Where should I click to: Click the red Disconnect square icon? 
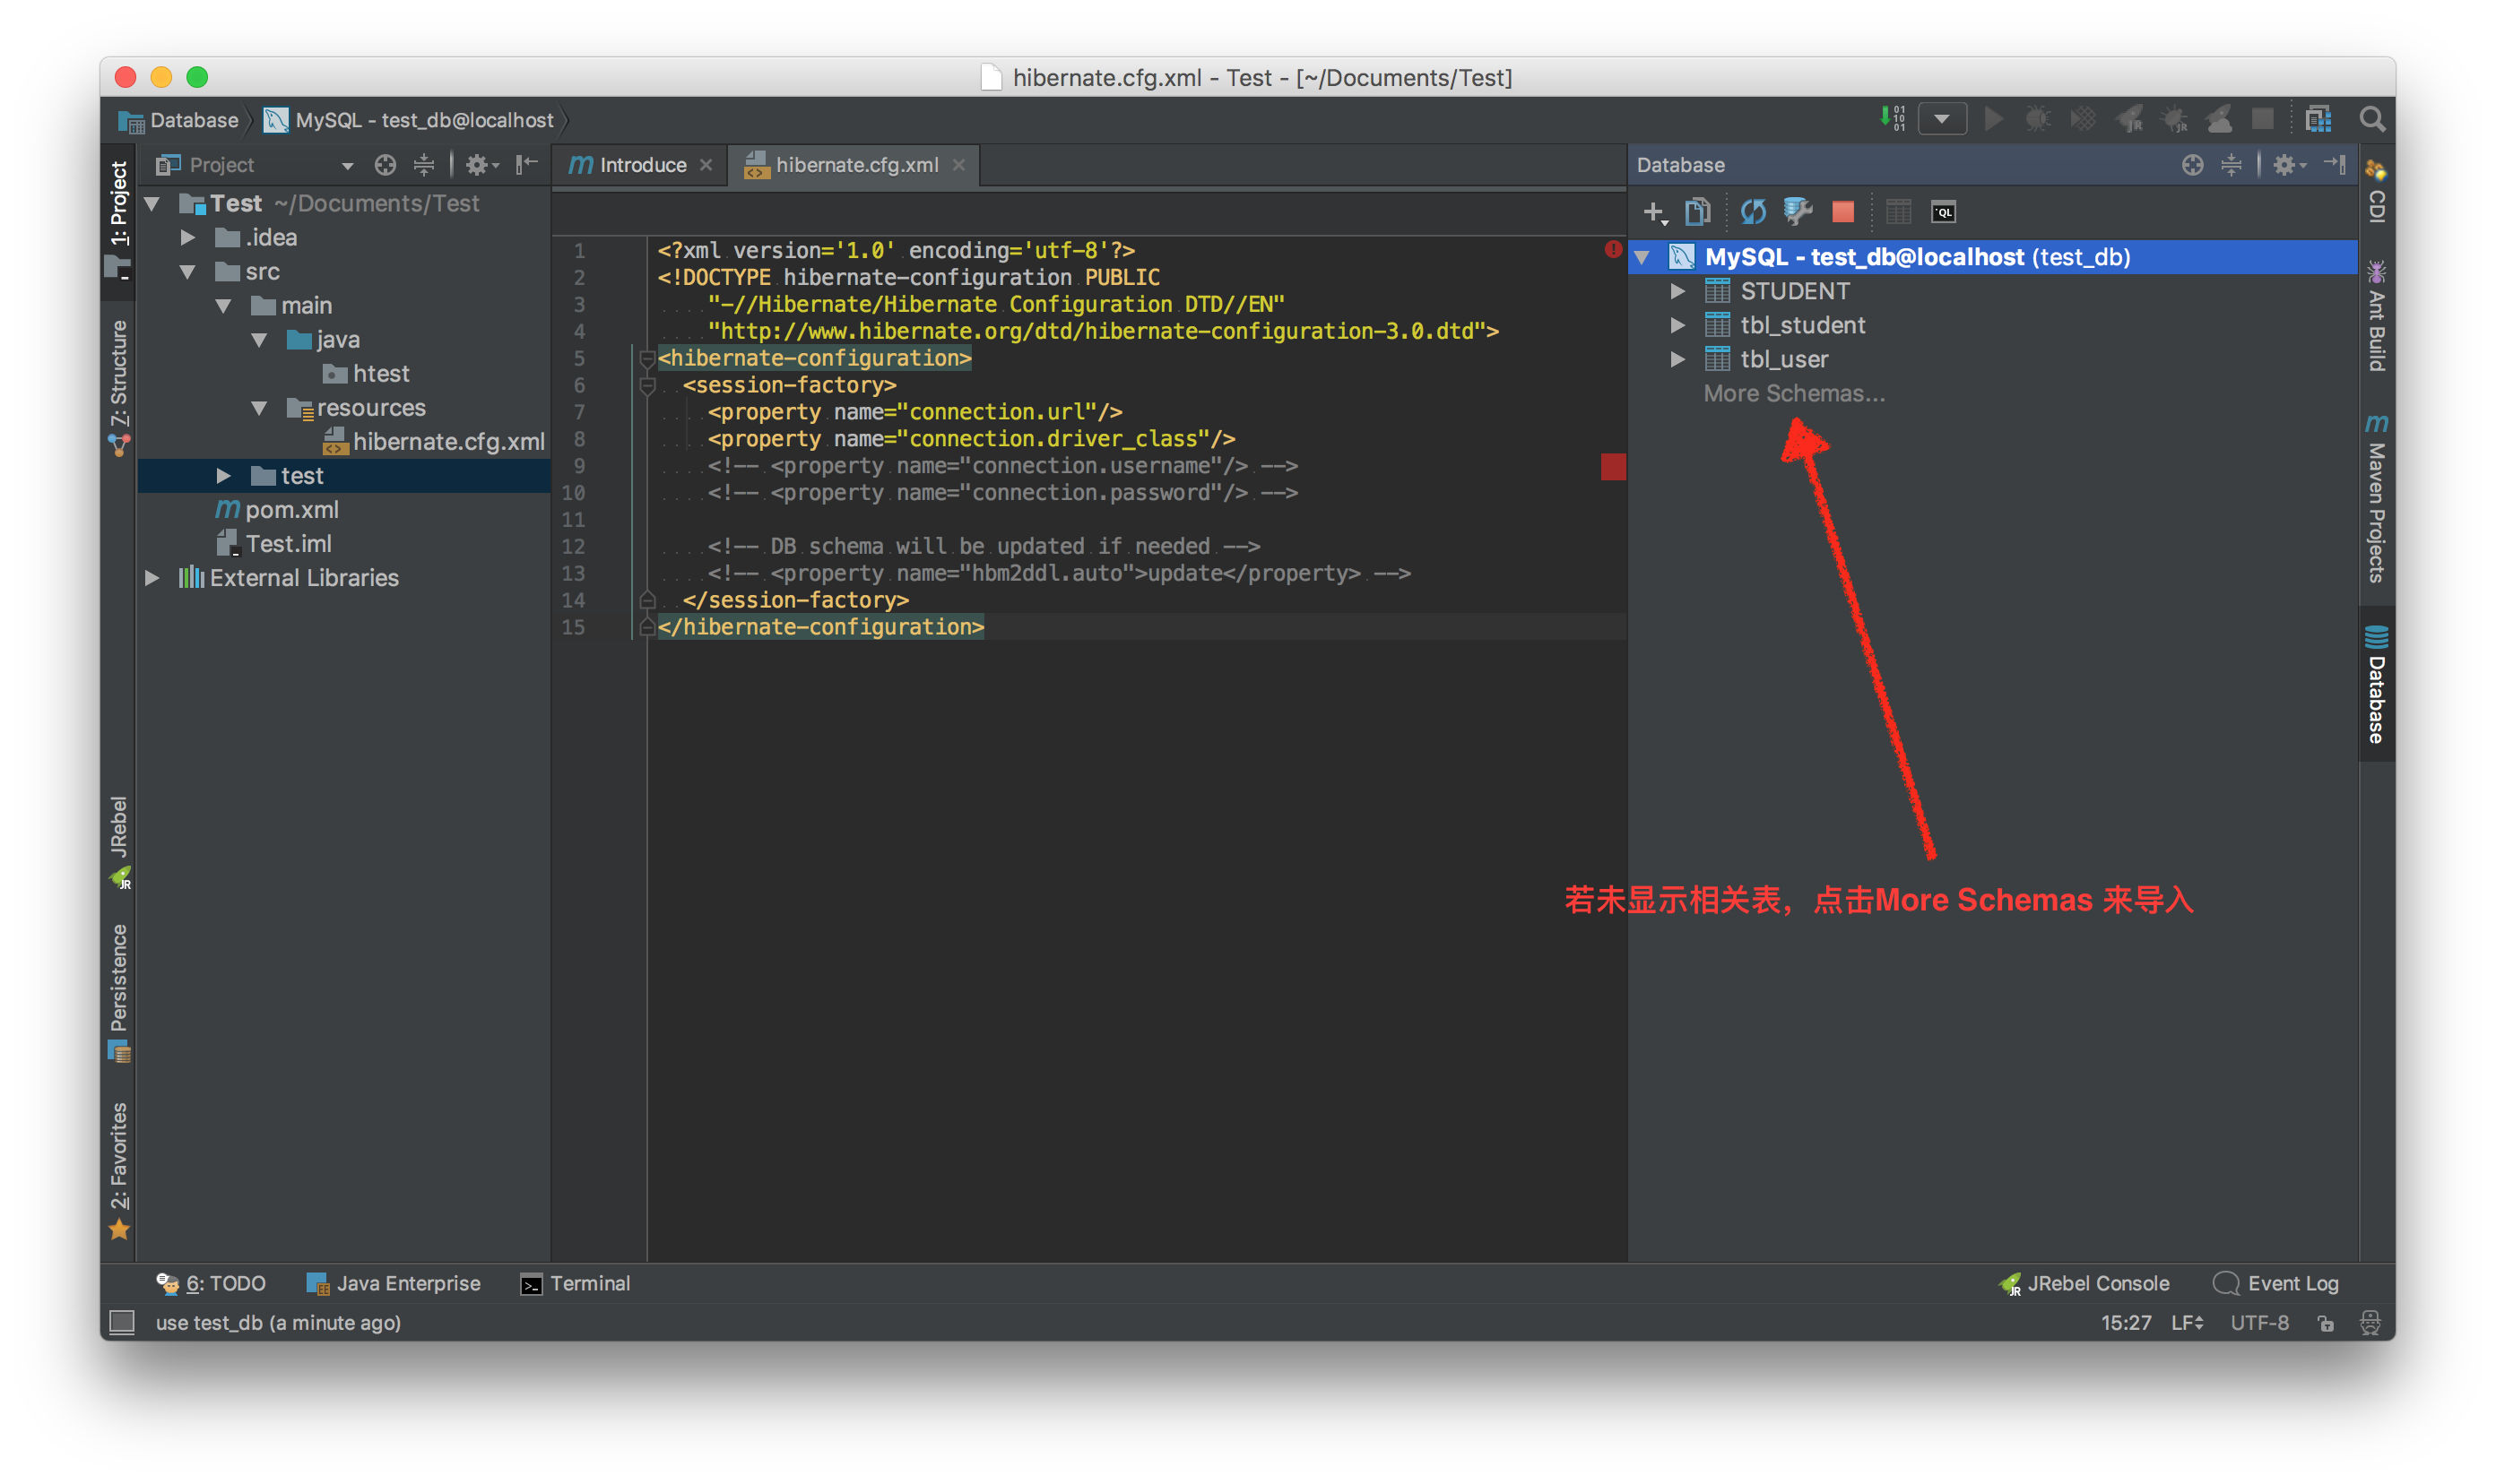pos(1842,211)
